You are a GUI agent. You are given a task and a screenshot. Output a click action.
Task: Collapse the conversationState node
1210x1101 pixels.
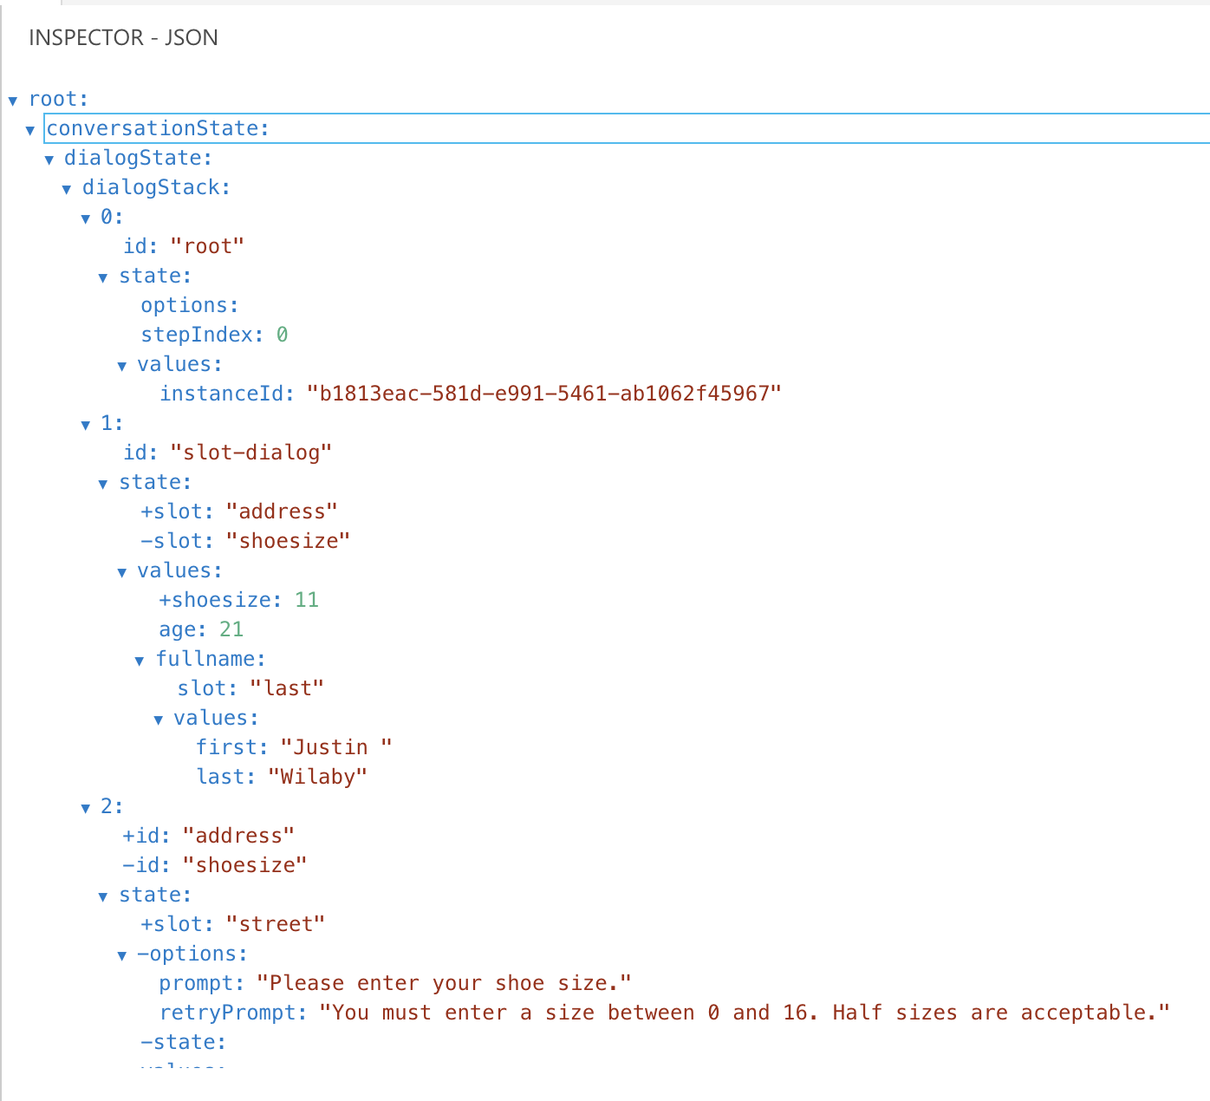[x=30, y=129]
